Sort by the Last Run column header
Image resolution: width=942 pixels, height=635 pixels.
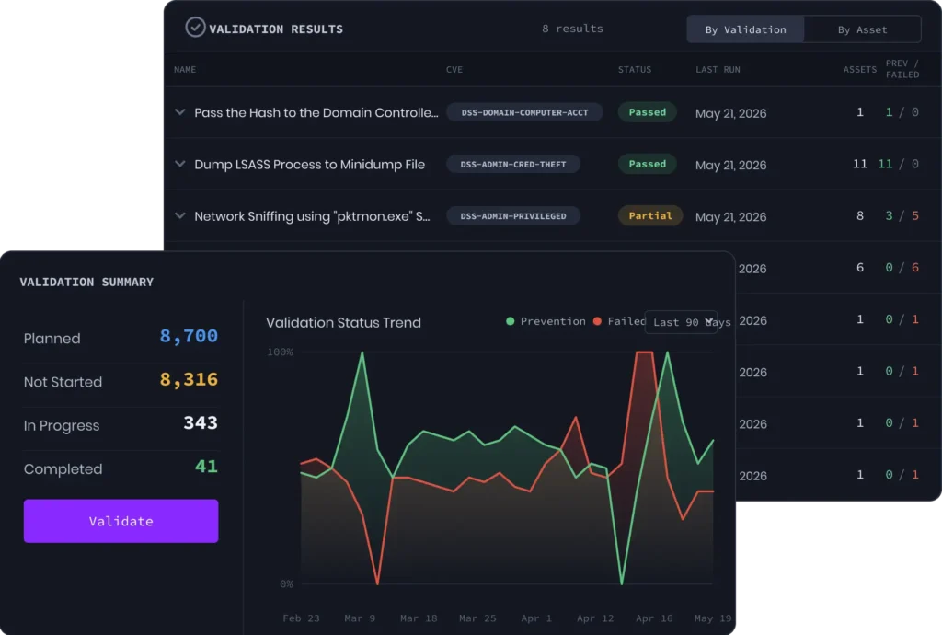(718, 70)
